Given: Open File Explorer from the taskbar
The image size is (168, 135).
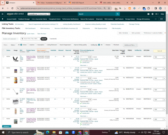Looking at the screenshot, I should point(54,132).
